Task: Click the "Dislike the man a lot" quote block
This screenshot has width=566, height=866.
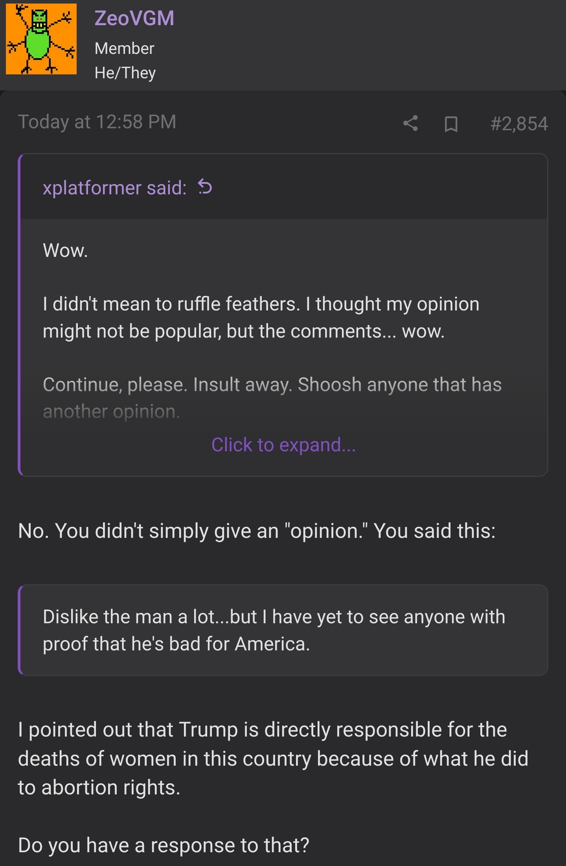Action: click(x=274, y=630)
